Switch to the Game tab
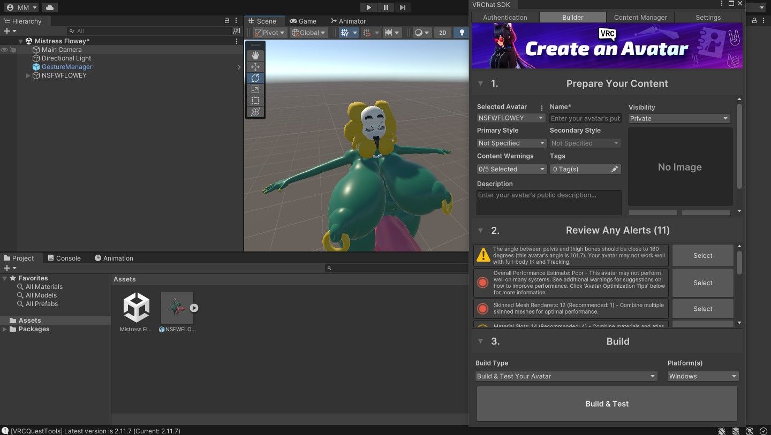771x435 pixels. (x=303, y=21)
